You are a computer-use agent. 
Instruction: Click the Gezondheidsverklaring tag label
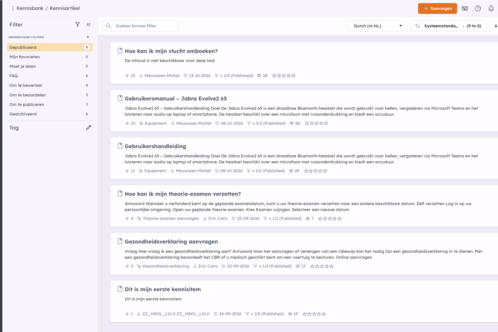pos(165,266)
